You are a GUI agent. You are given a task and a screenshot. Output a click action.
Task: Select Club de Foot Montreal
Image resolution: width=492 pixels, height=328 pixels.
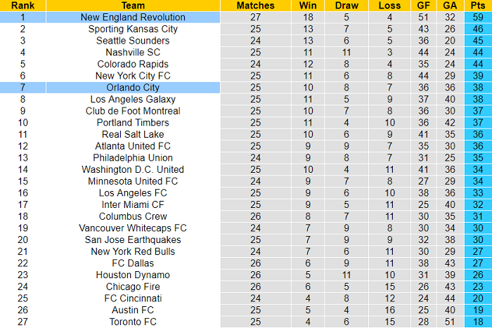(133, 111)
